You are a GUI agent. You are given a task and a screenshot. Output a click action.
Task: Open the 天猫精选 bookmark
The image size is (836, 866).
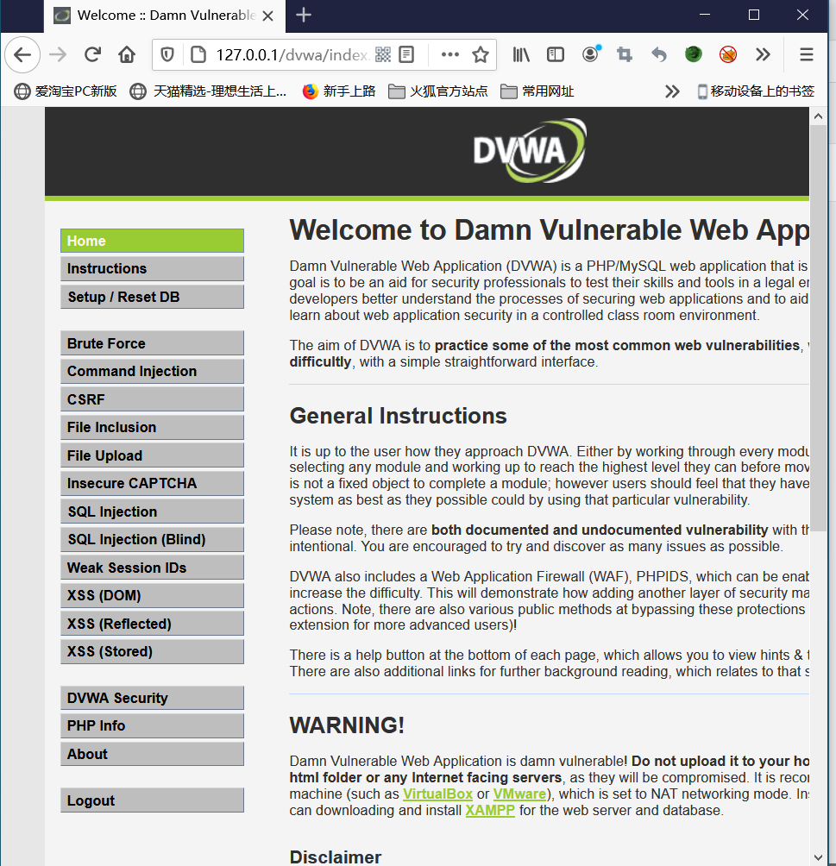[208, 91]
